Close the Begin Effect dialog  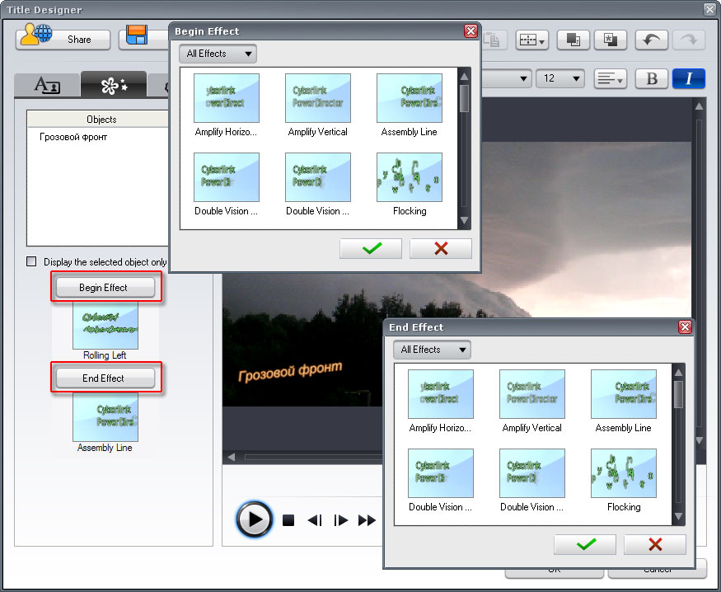coord(471,31)
